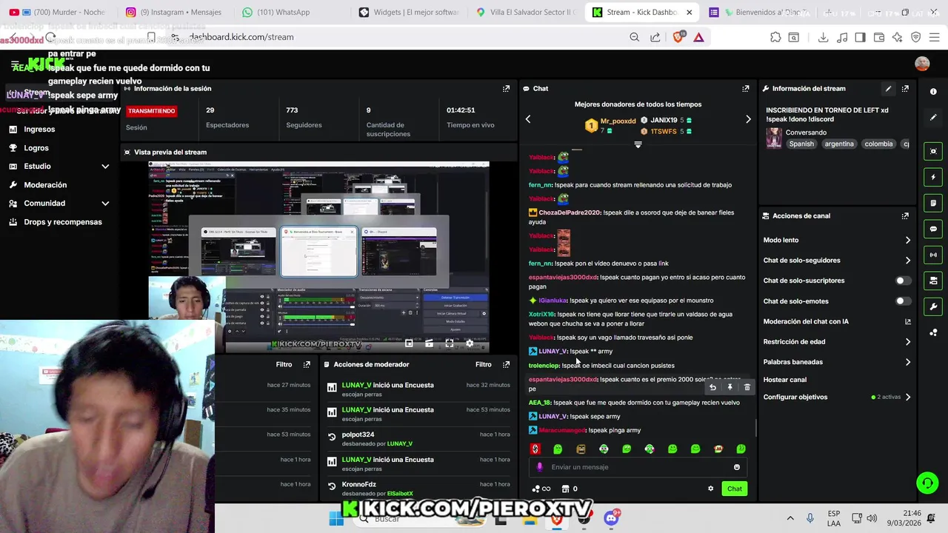
Task: Pop out the Chat panel
Action: tap(746, 88)
